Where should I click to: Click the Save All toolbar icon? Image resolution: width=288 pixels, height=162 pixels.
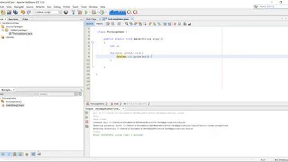point(15,12)
